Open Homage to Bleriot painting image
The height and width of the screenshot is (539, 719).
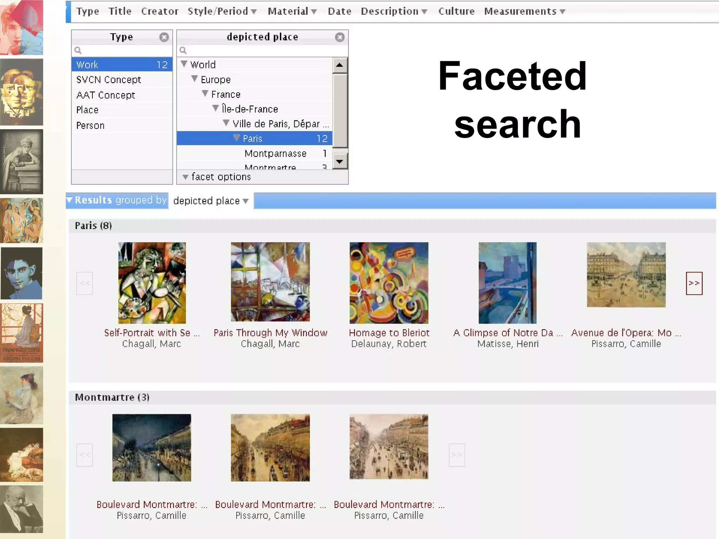389,283
